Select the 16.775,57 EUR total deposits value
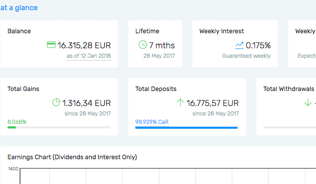 pyautogui.click(x=212, y=103)
